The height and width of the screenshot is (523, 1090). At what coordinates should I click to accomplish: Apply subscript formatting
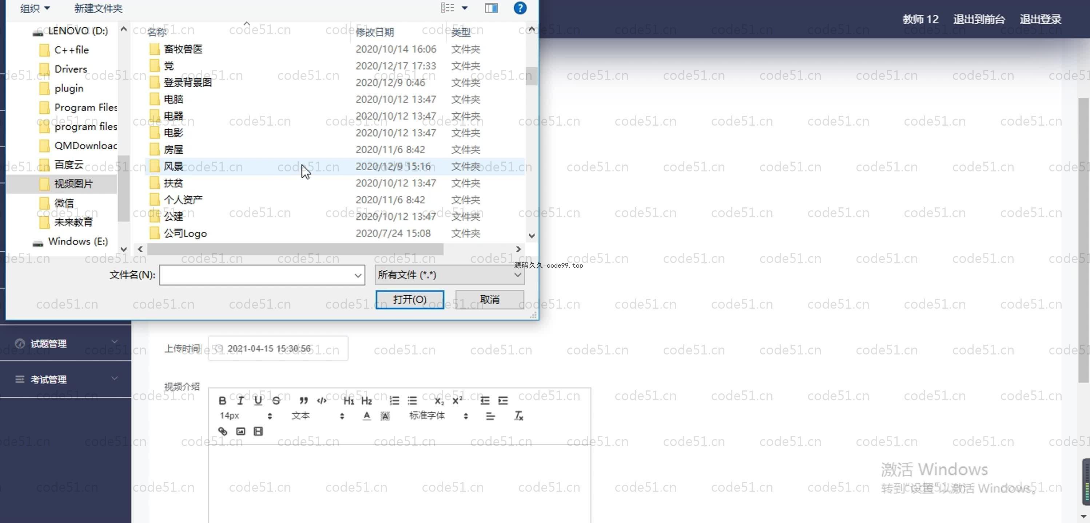click(439, 401)
